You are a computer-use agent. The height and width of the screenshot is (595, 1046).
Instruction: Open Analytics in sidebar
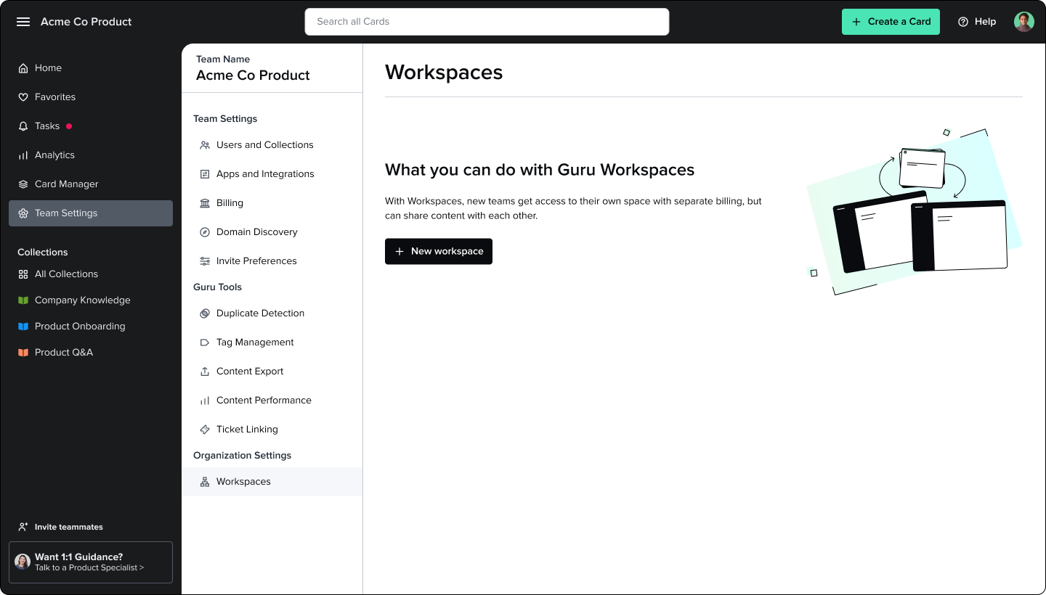tap(91, 155)
